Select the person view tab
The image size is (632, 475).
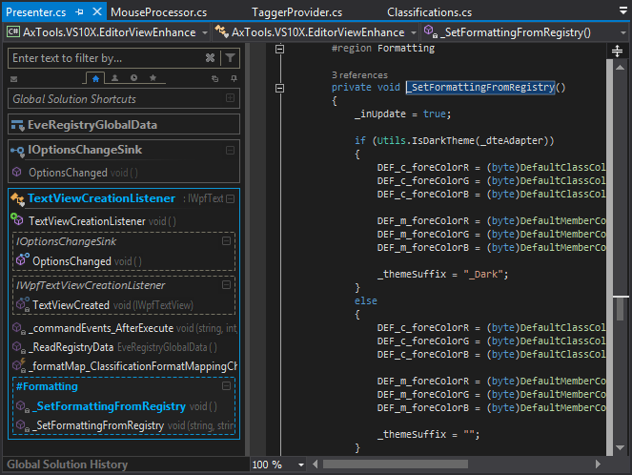tap(115, 78)
